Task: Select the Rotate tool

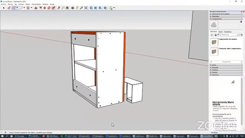Action: tap(49, 8)
